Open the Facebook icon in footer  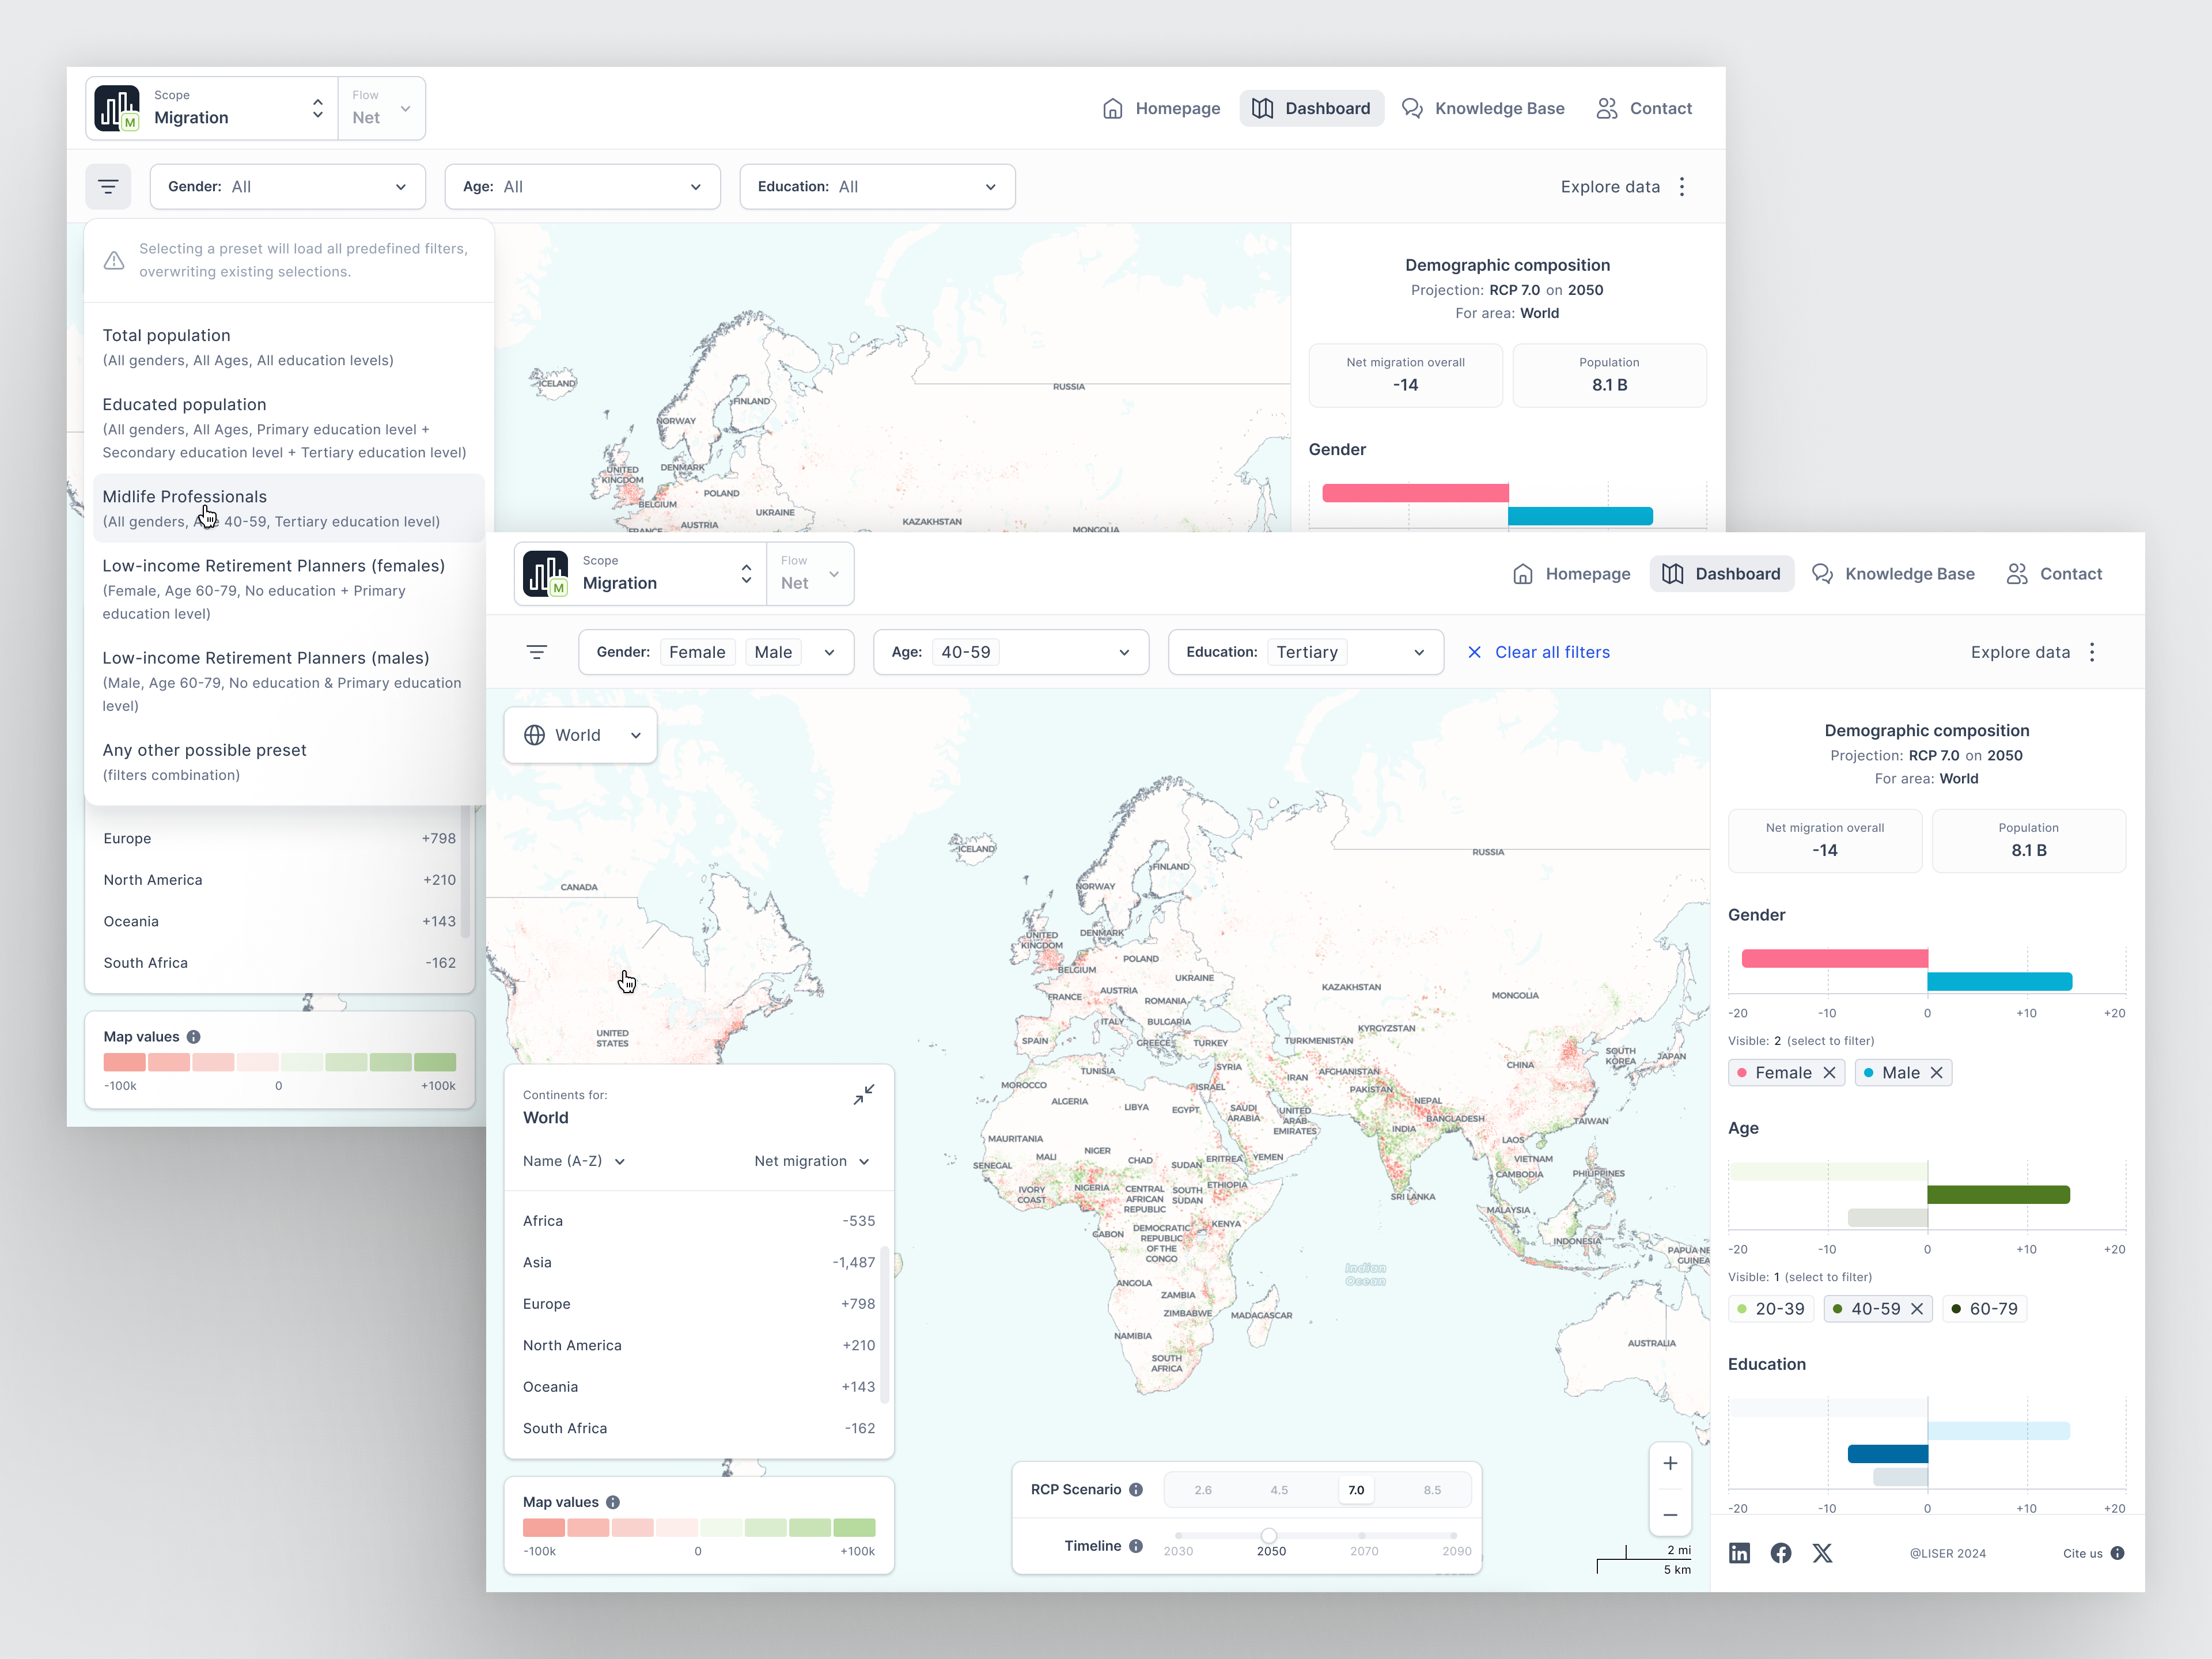1780,1552
